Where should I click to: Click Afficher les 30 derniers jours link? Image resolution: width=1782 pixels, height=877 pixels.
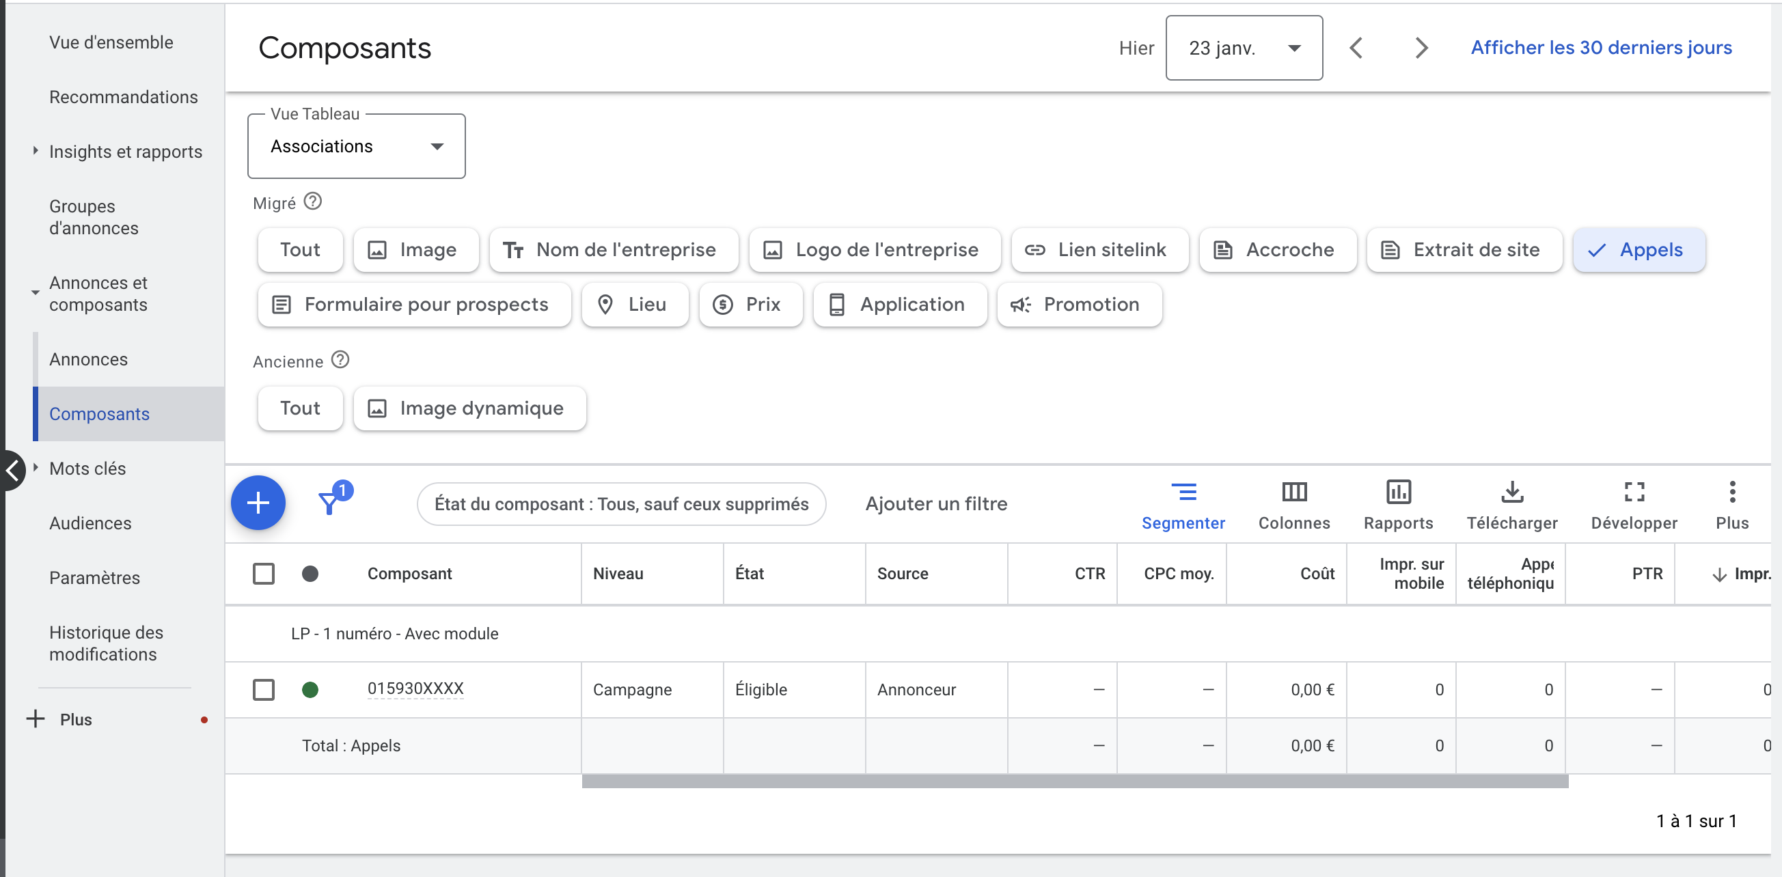coord(1601,48)
